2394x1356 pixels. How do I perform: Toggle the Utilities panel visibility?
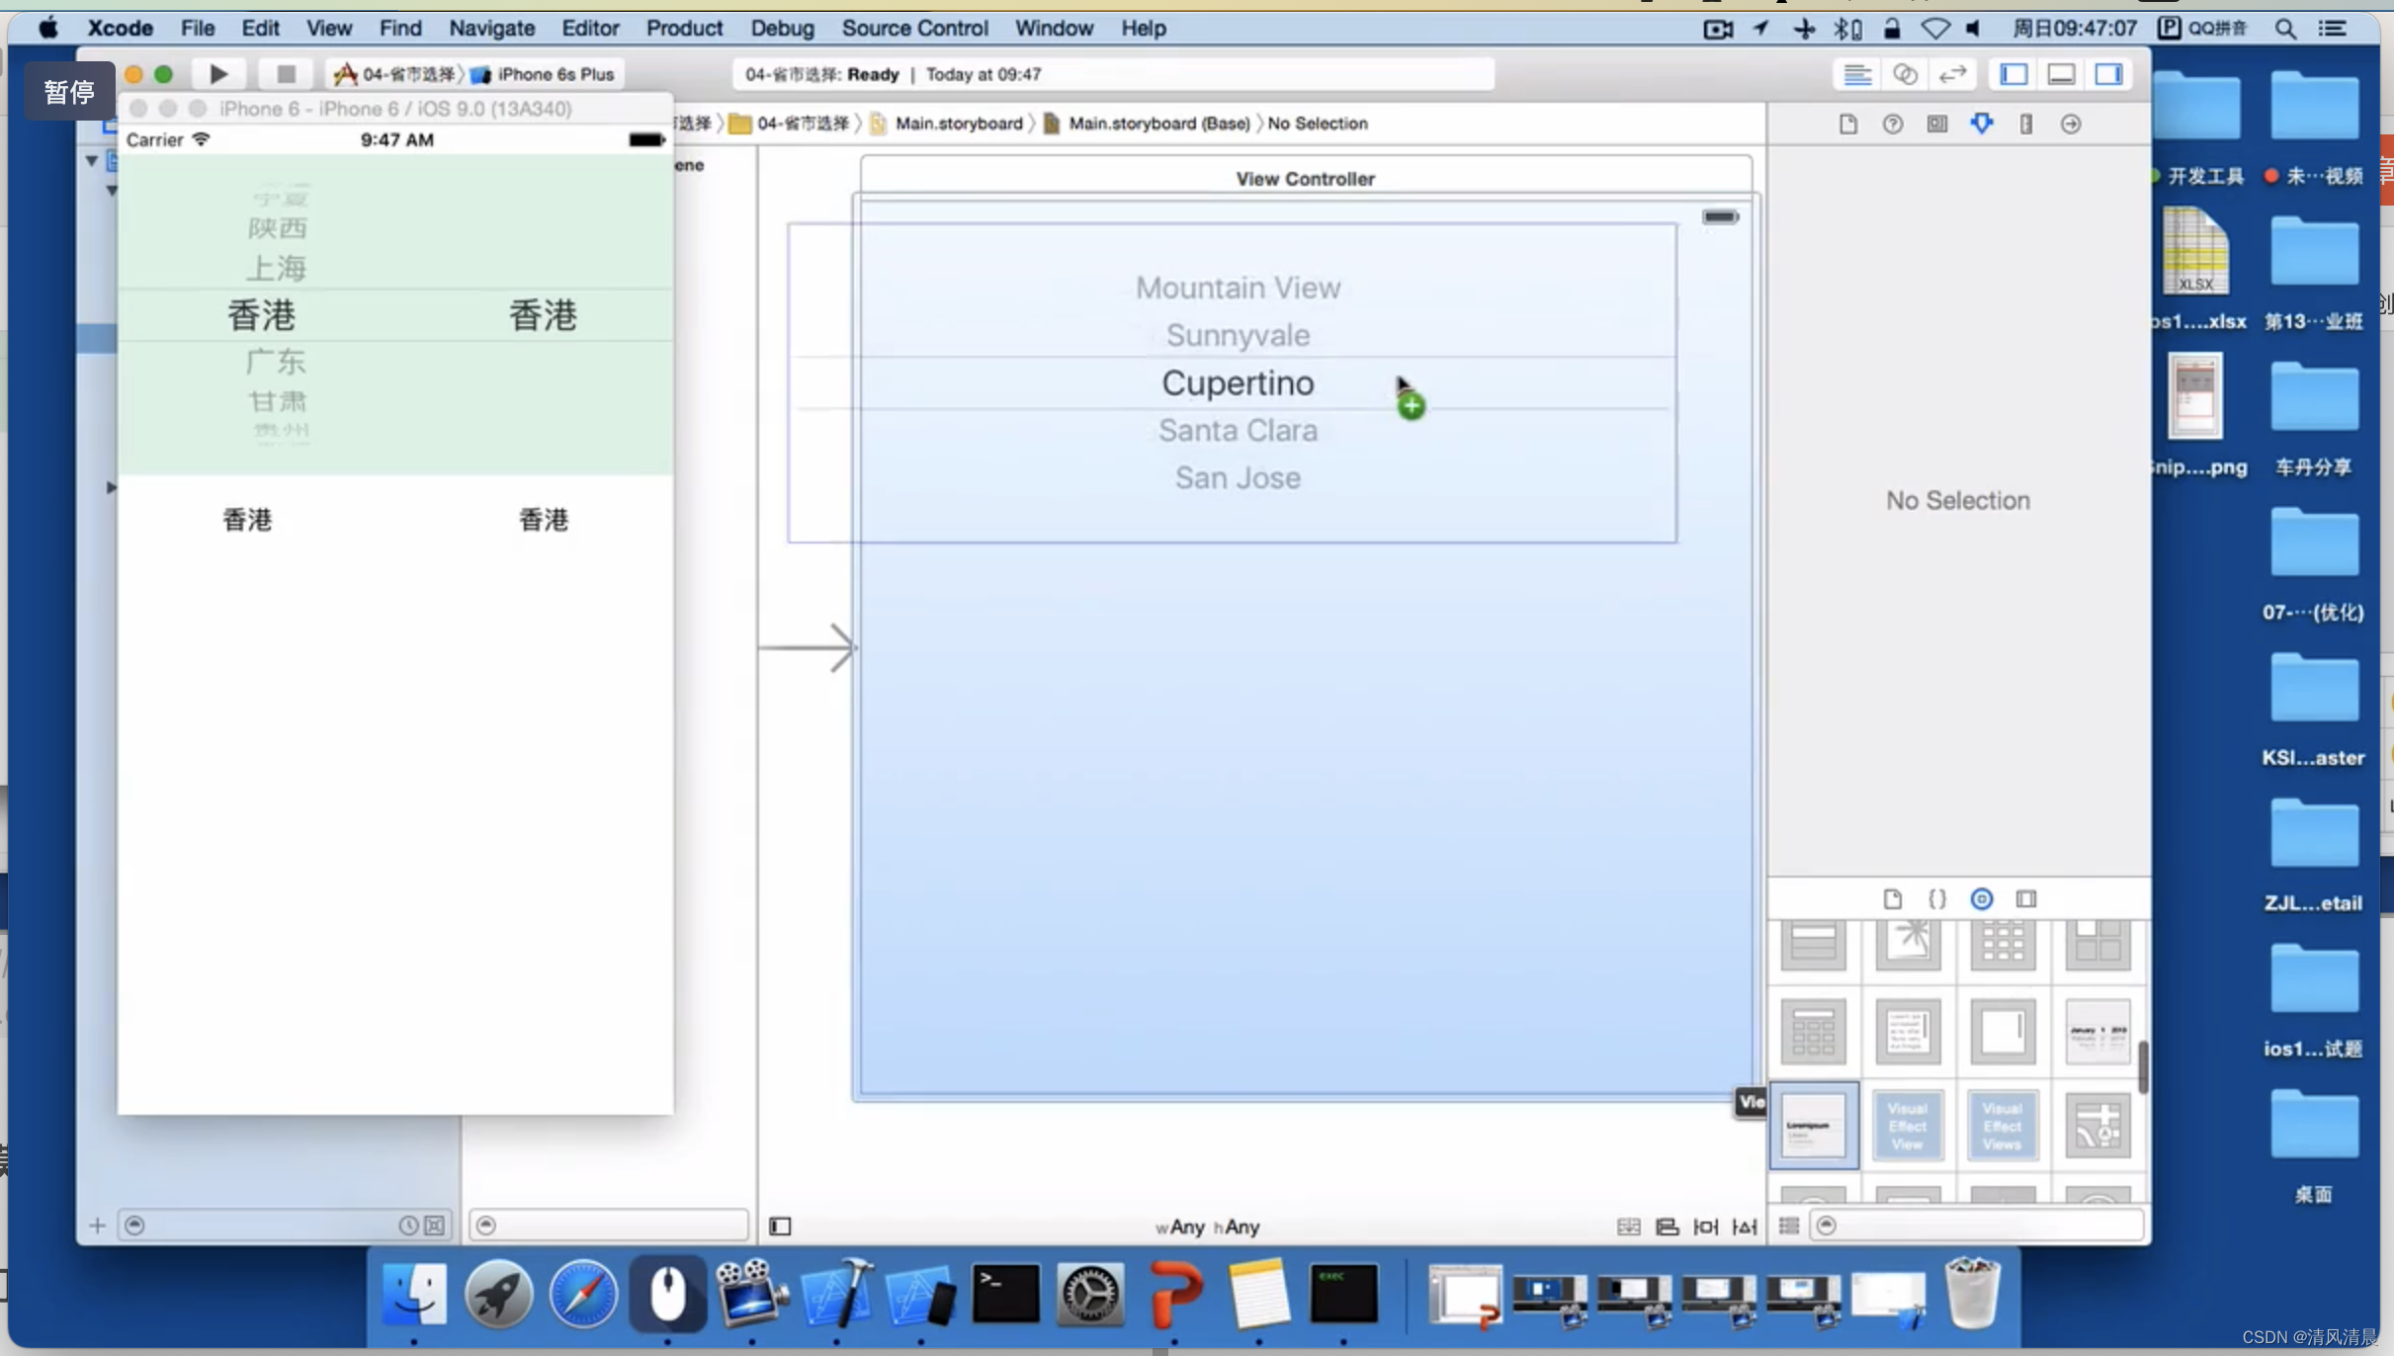(2108, 74)
